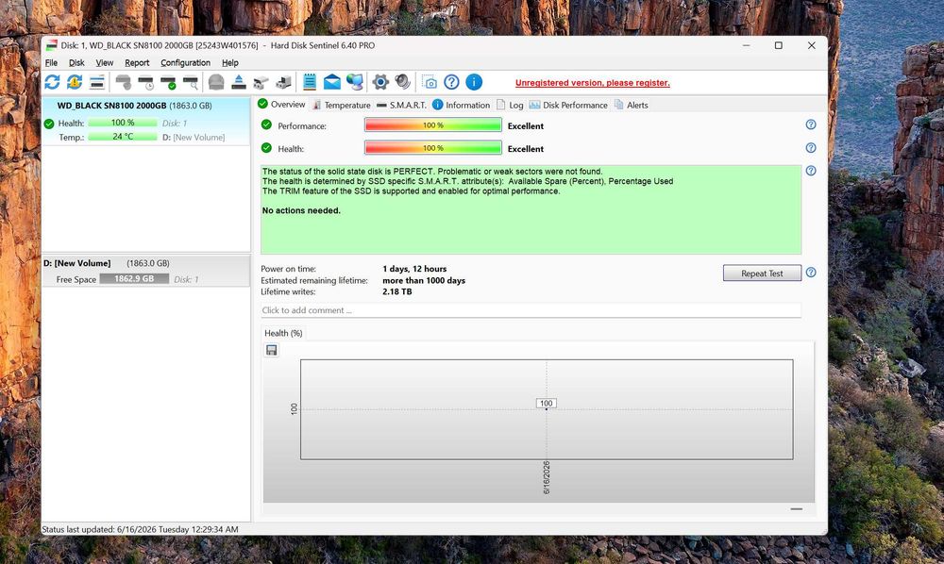
Task: Select the WD_BLACK SN8100 2000GB disk entry
Action: (x=145, y=121)
